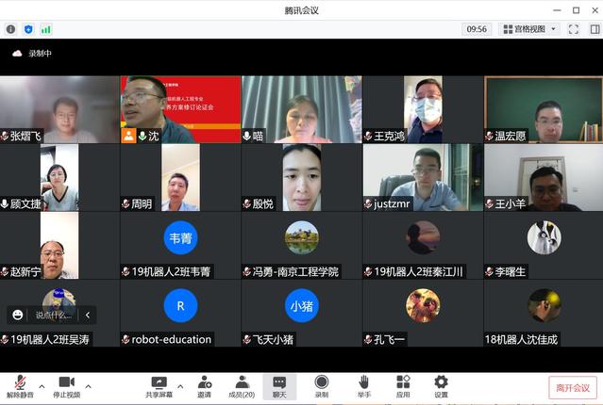
Task: Unmute microphone (解除静音)
Action: (19, 386)
